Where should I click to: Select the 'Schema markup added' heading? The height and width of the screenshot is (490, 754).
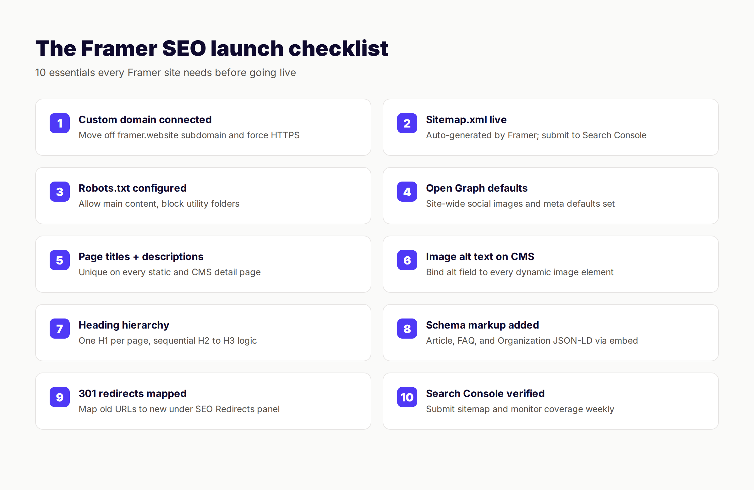(483, 325)
